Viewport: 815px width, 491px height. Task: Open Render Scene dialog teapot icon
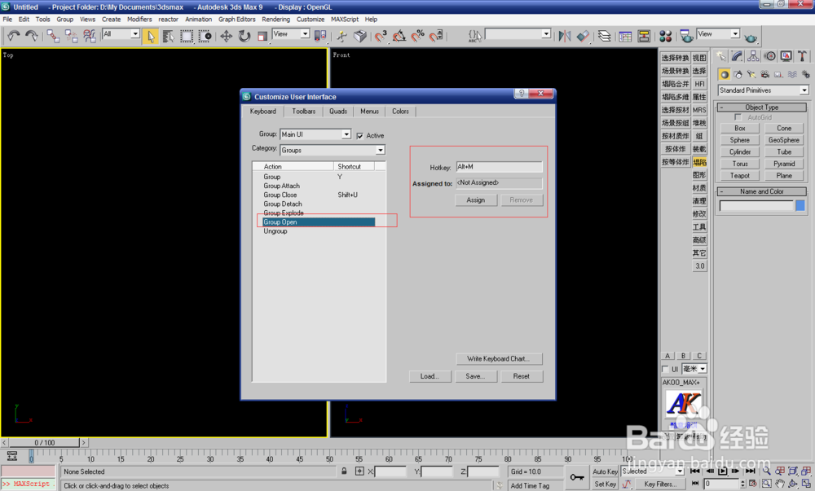[686, 36]
